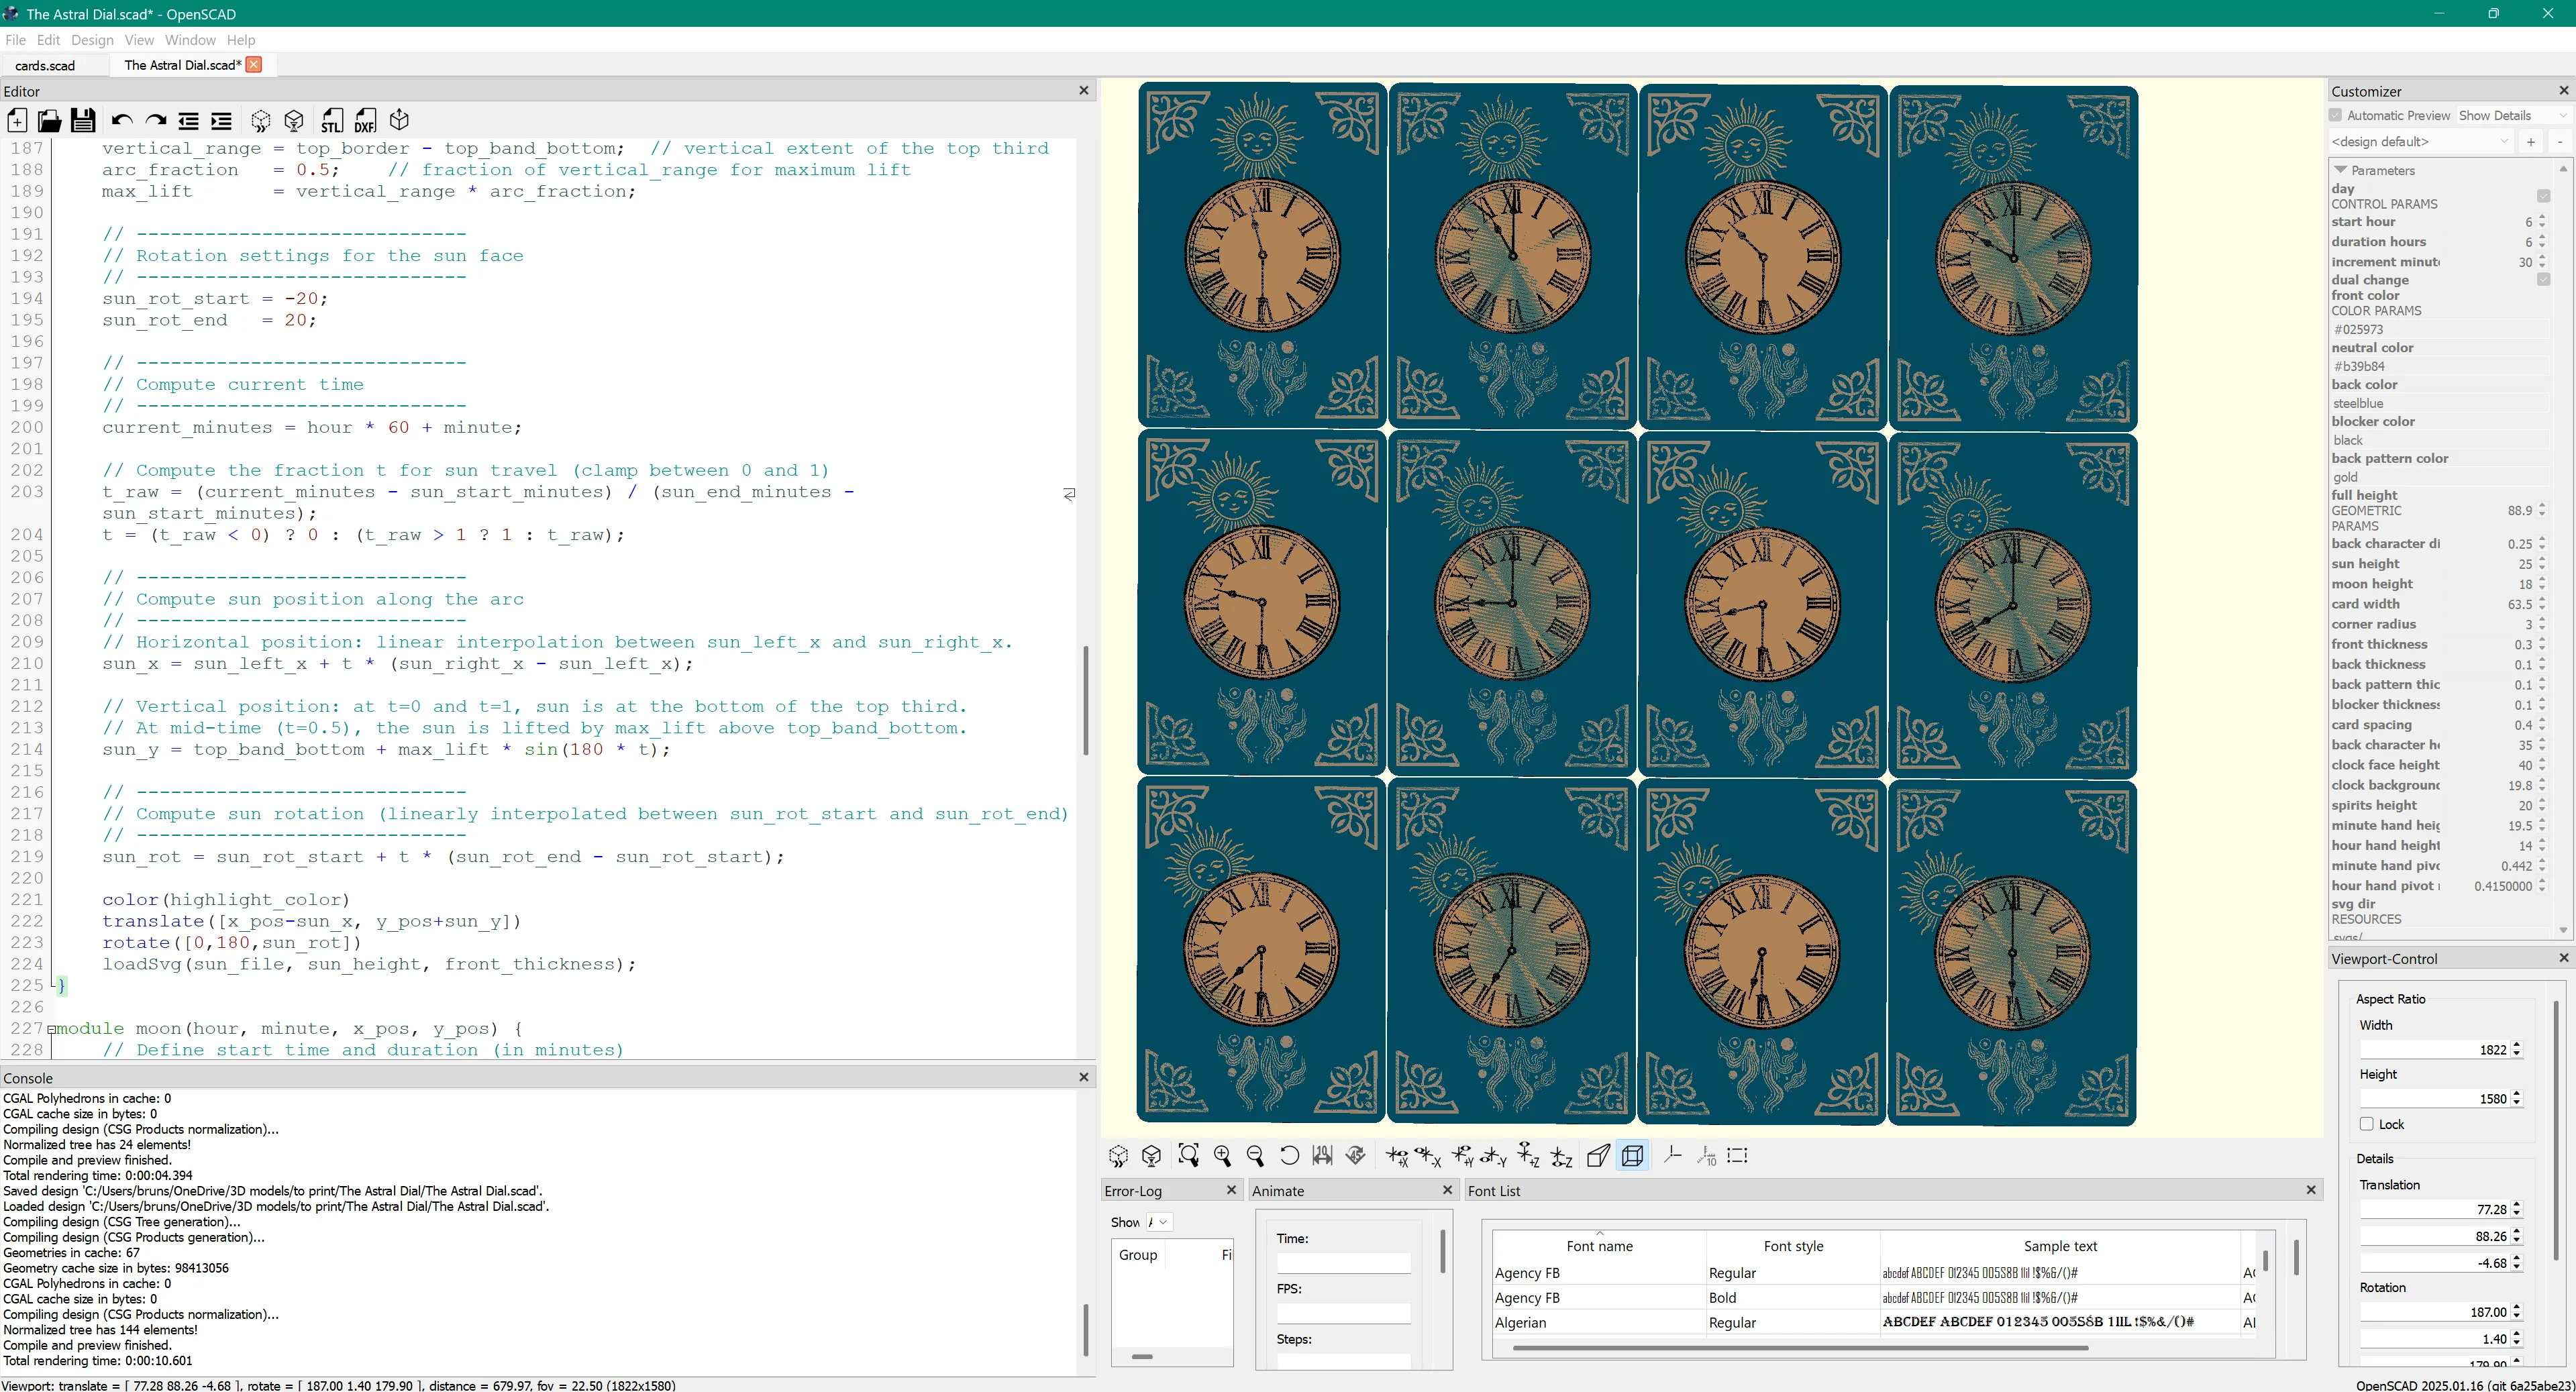This screenshot has width=2576, height=1392.
Task: Click Export as STL icon
Action: (x=332, y=121)
